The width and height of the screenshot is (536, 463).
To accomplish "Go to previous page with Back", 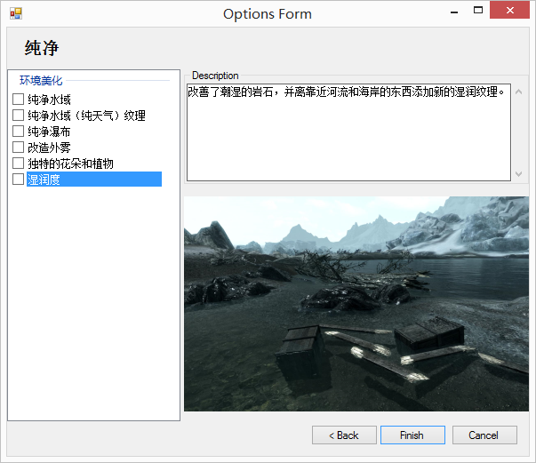I will (x=344, y=435).
